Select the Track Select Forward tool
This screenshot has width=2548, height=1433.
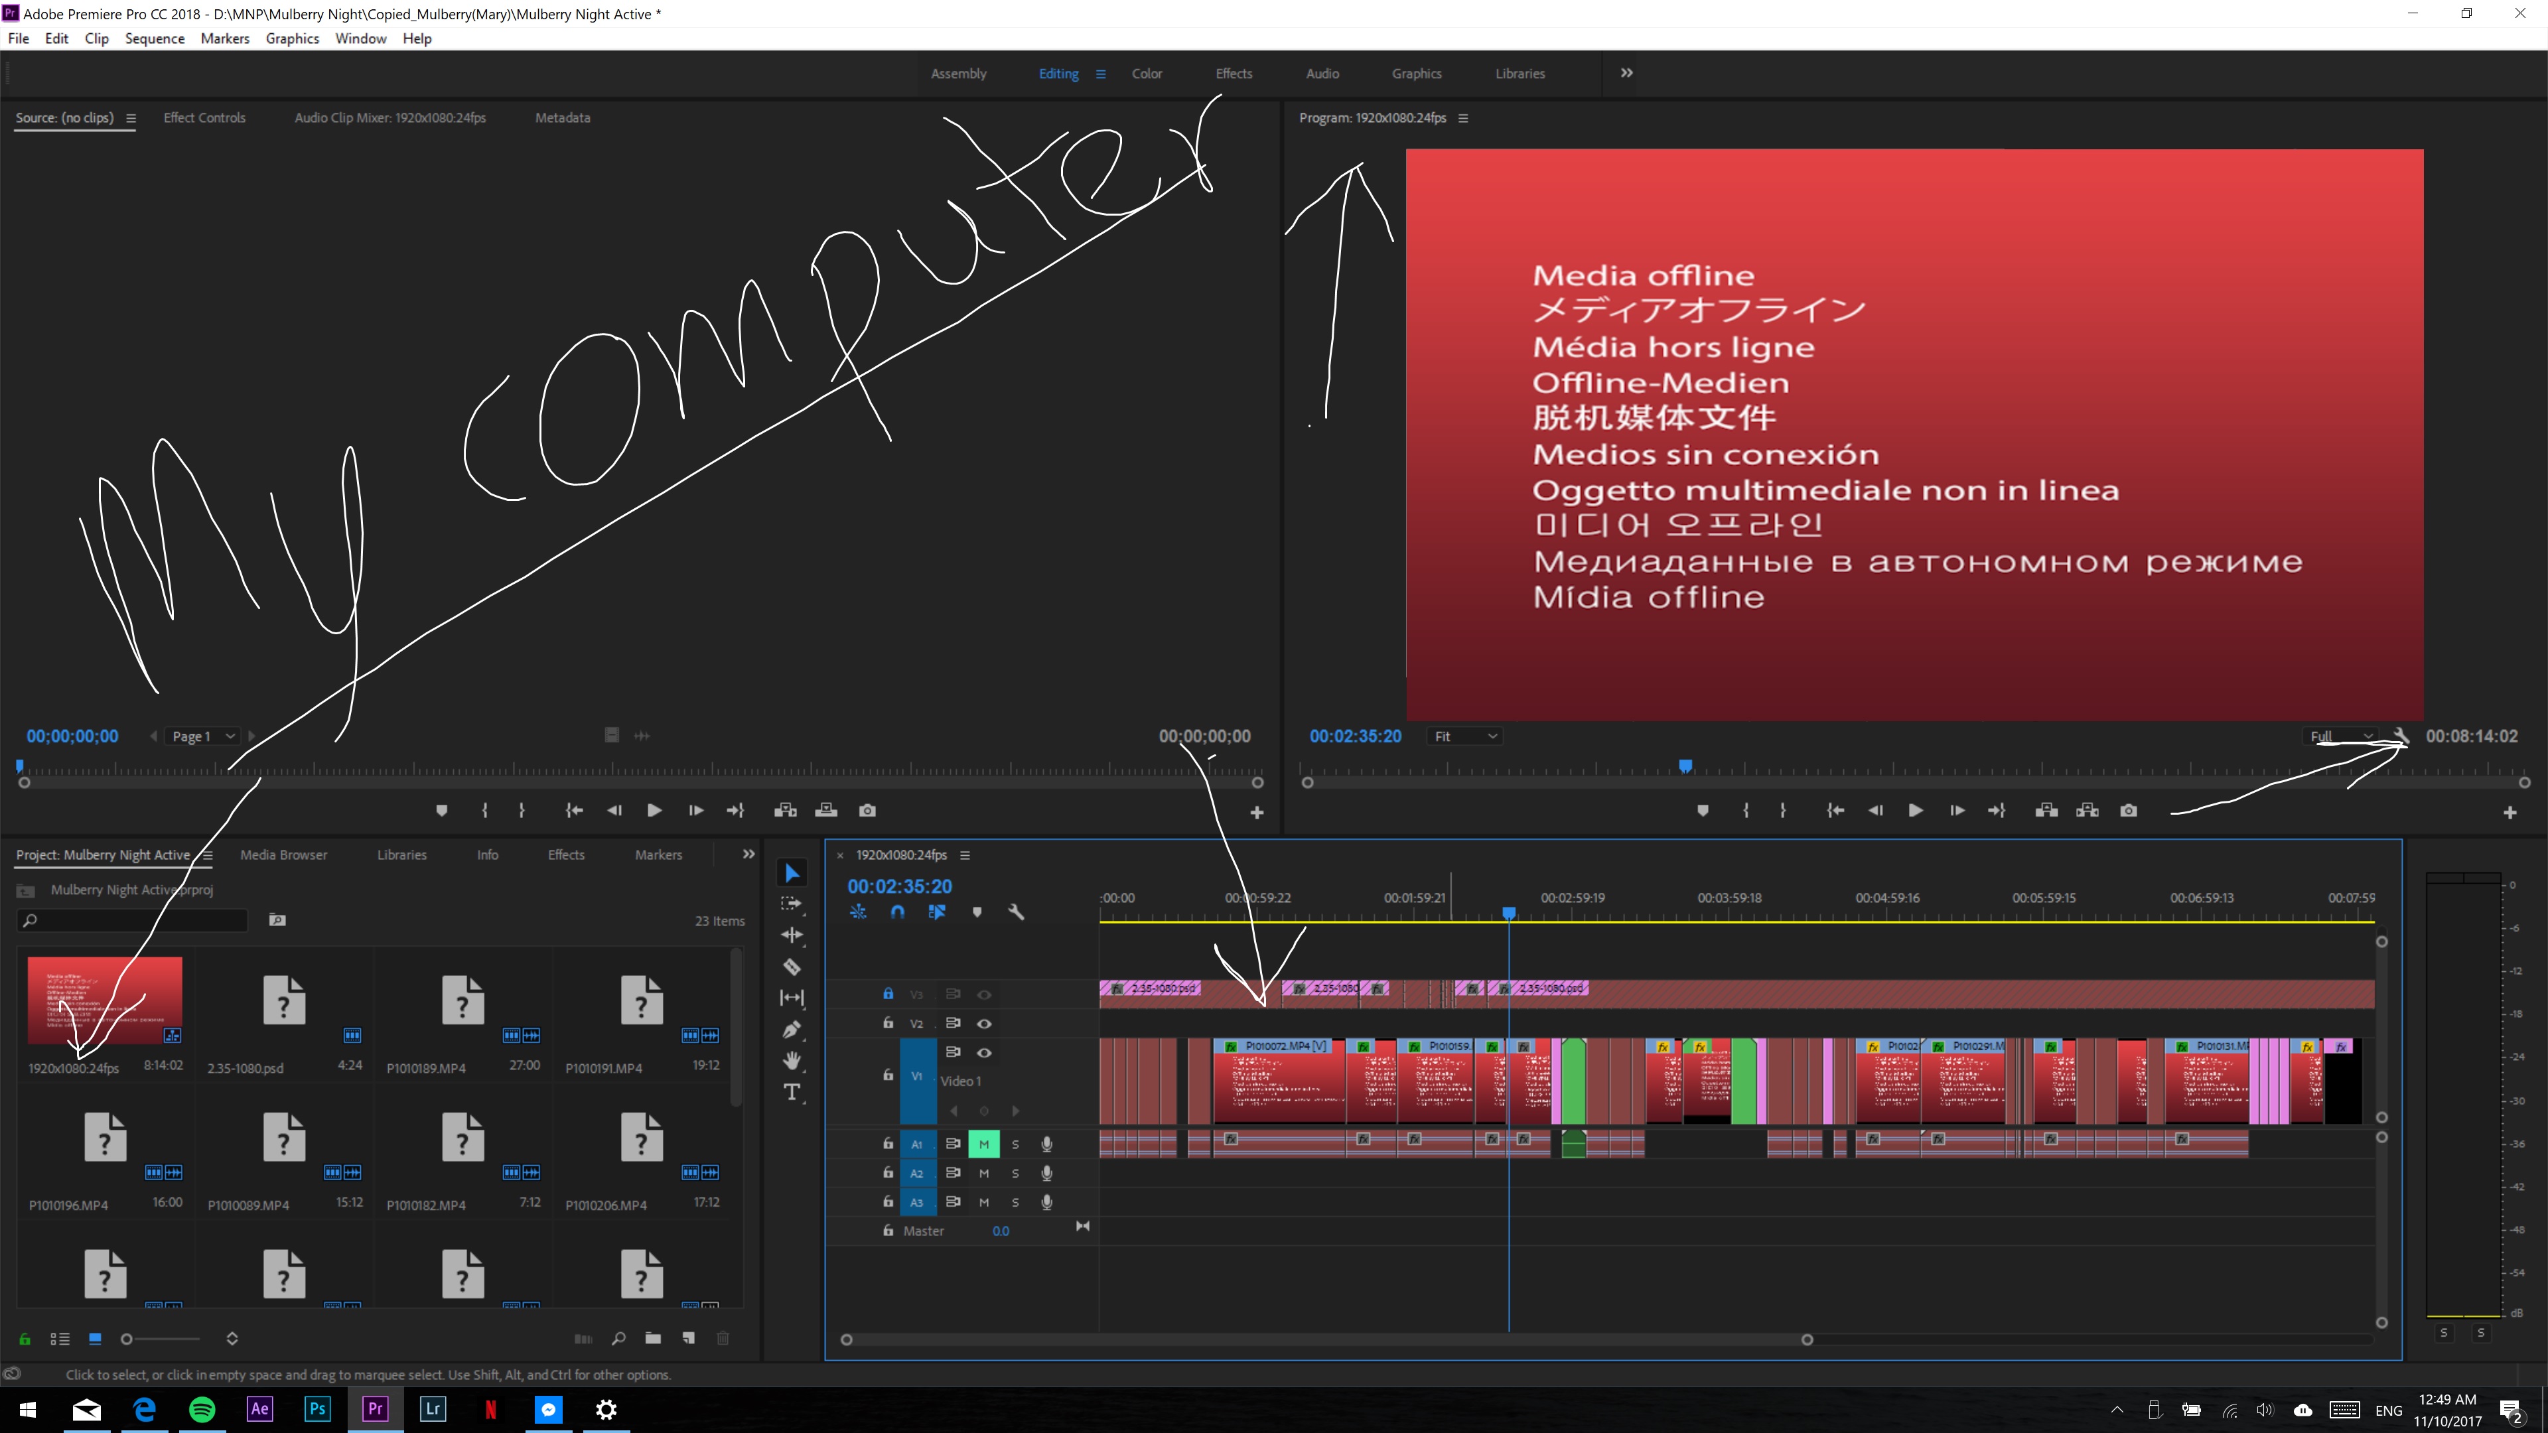(x=792, y=904)
